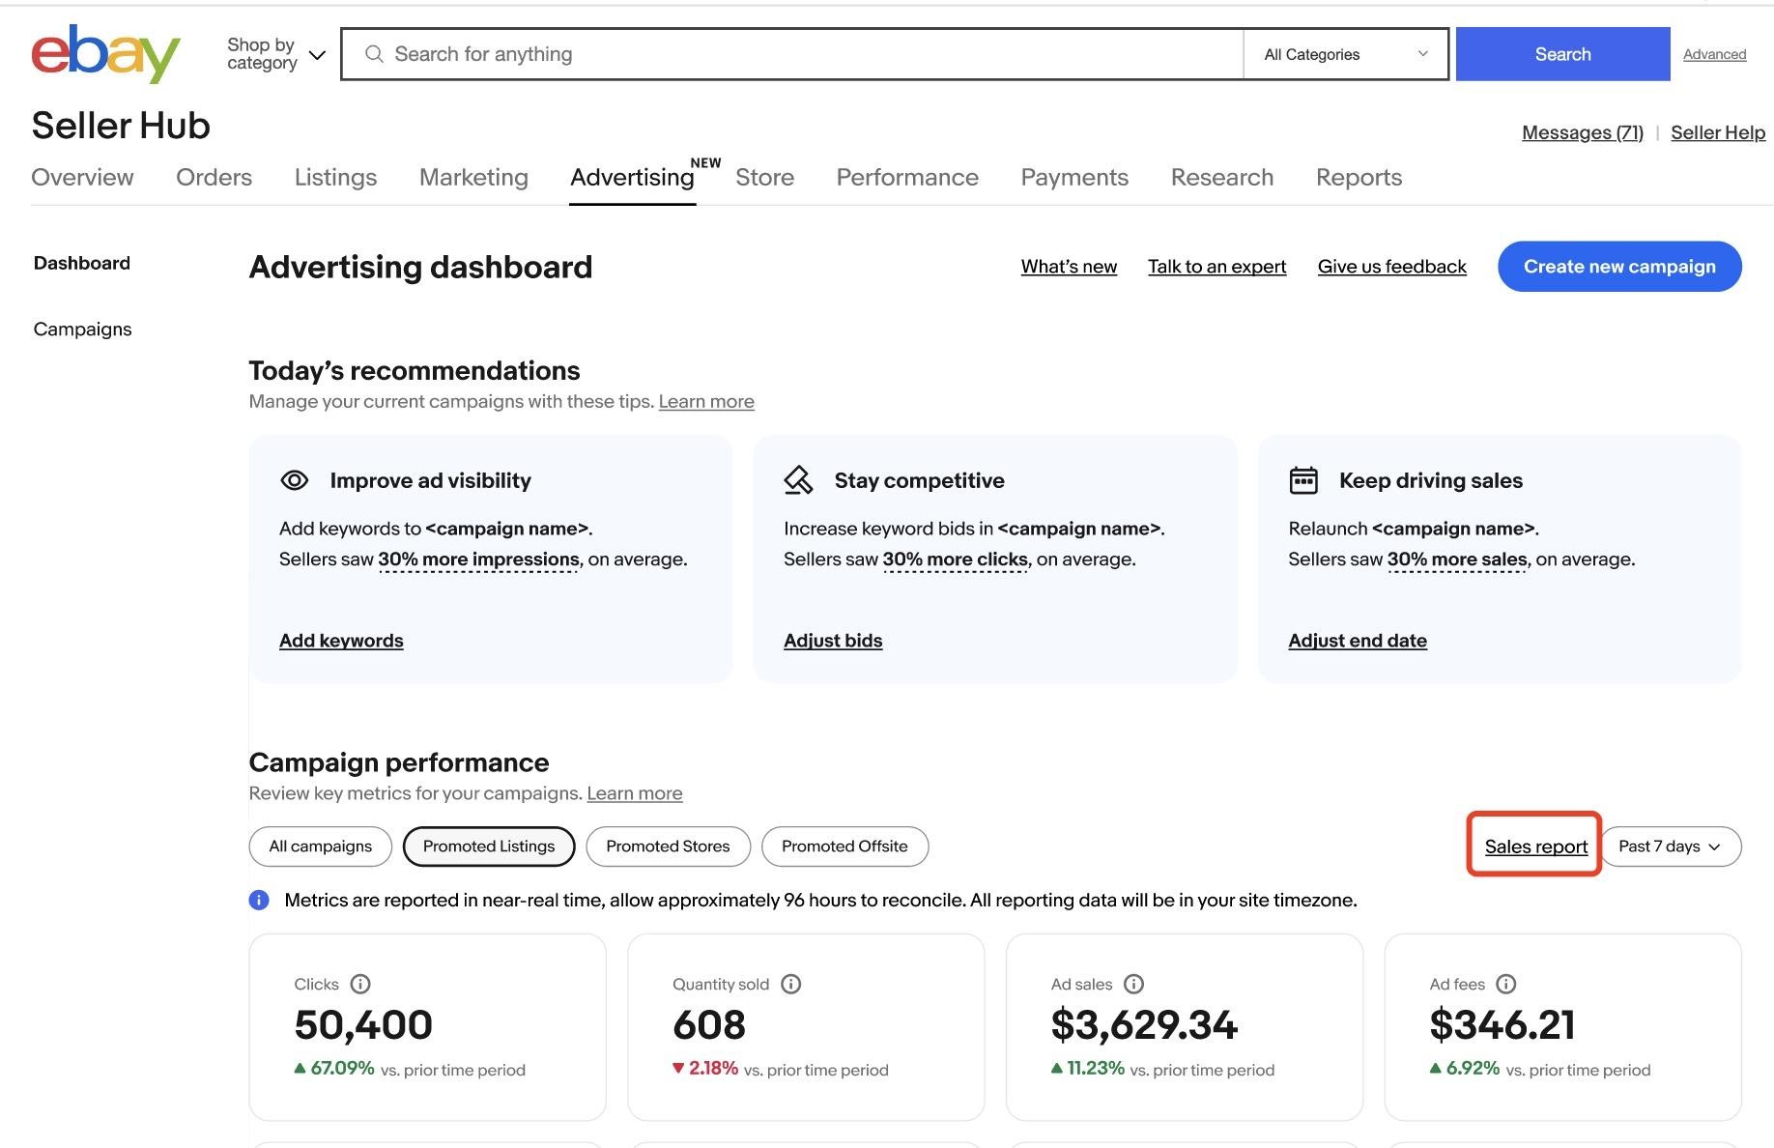1774x1148 pixels.
Task: Select the All campaigns filter
Action: [x=320, y=847]
